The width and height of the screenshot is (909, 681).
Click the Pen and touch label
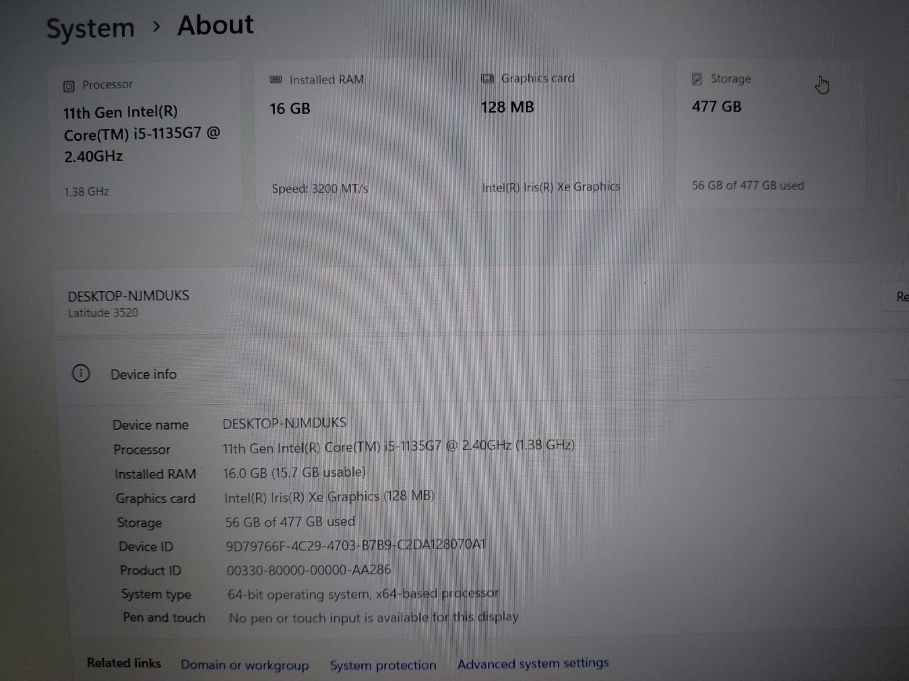164,617
